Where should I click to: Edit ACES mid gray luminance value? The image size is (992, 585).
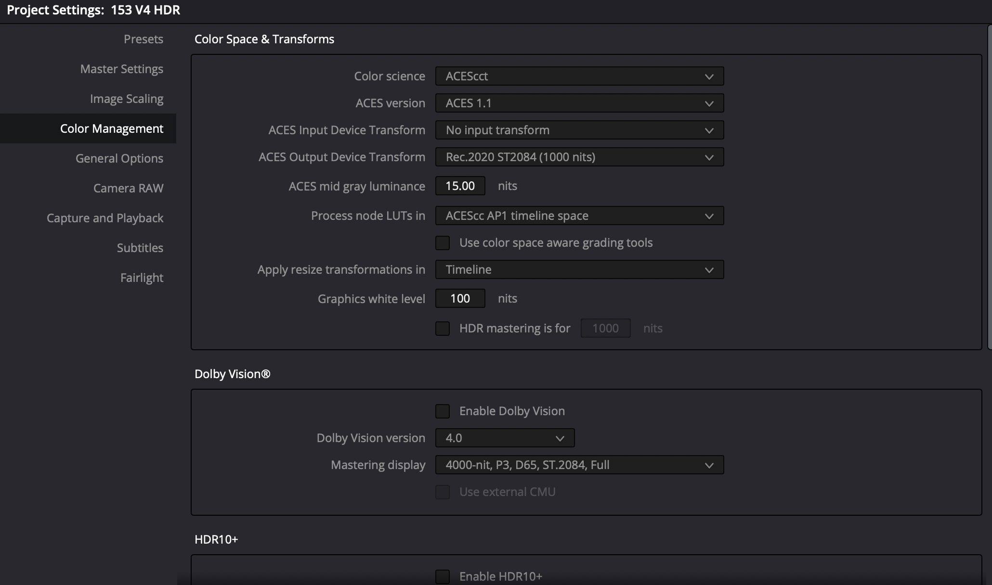click(x=460, y=186)
